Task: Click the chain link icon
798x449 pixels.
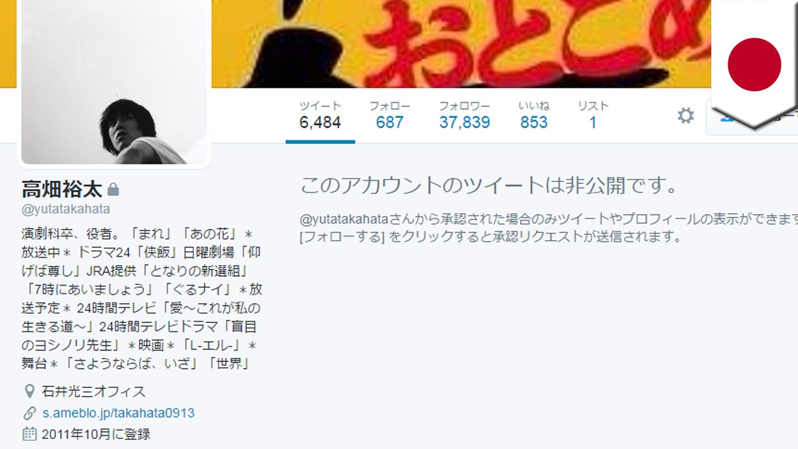Action: [x=29, y=413]
